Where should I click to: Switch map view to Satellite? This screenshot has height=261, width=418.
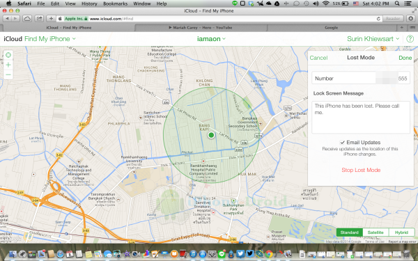point(376,232)
